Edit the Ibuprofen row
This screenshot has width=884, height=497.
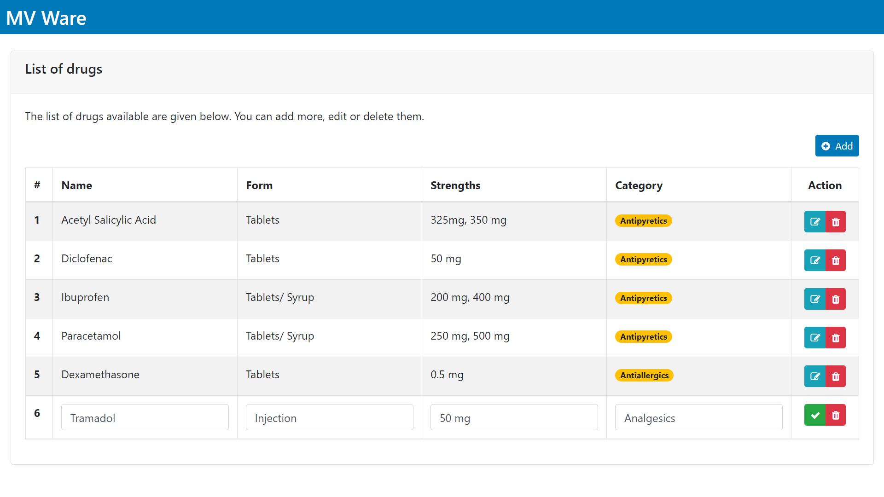[814, 299]
